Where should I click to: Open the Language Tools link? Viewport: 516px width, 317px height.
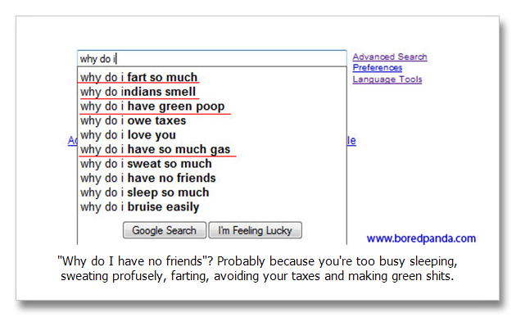click(x=387, y=79)
